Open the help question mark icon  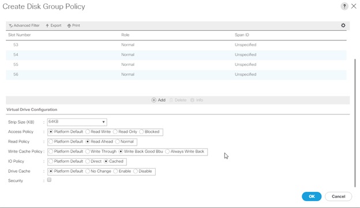(344, 6)
